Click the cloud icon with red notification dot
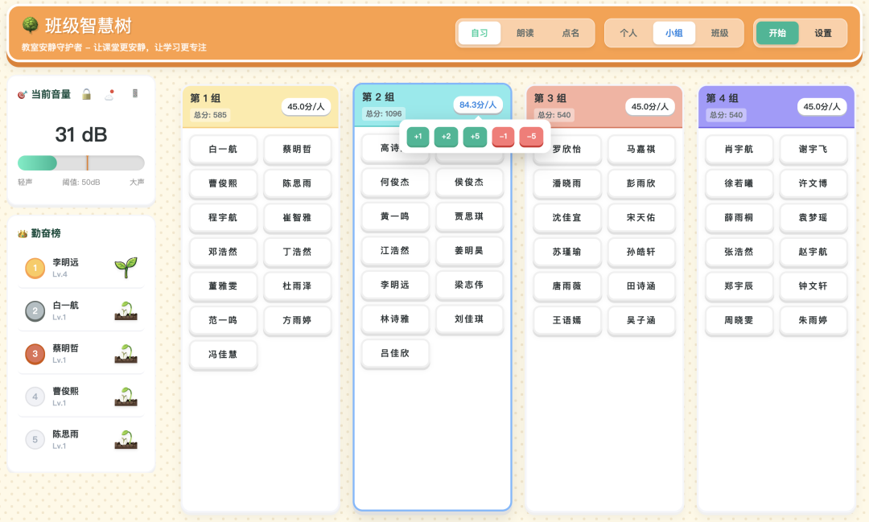This screenshot has width=869, height=522. click(109, 93)
